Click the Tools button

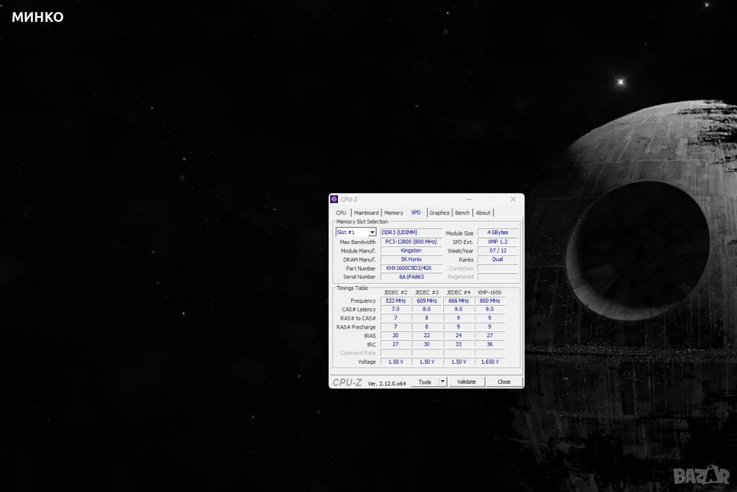coord(425,382)
